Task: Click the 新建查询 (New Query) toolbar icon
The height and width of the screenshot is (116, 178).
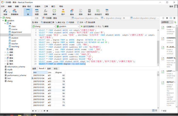Action: 14,12
